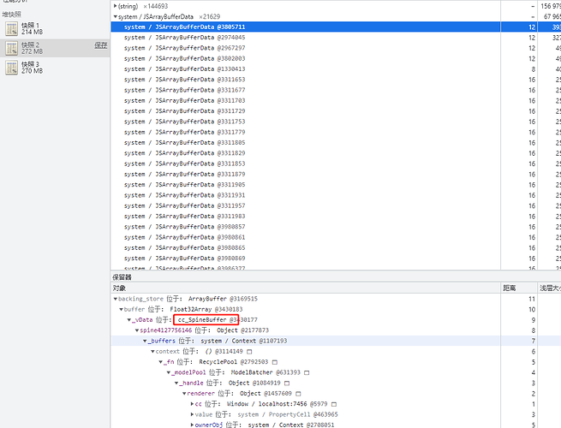Select row JSArrayBufferData @3311703
This screenshot has width=561, height=428.
(336, 100)
